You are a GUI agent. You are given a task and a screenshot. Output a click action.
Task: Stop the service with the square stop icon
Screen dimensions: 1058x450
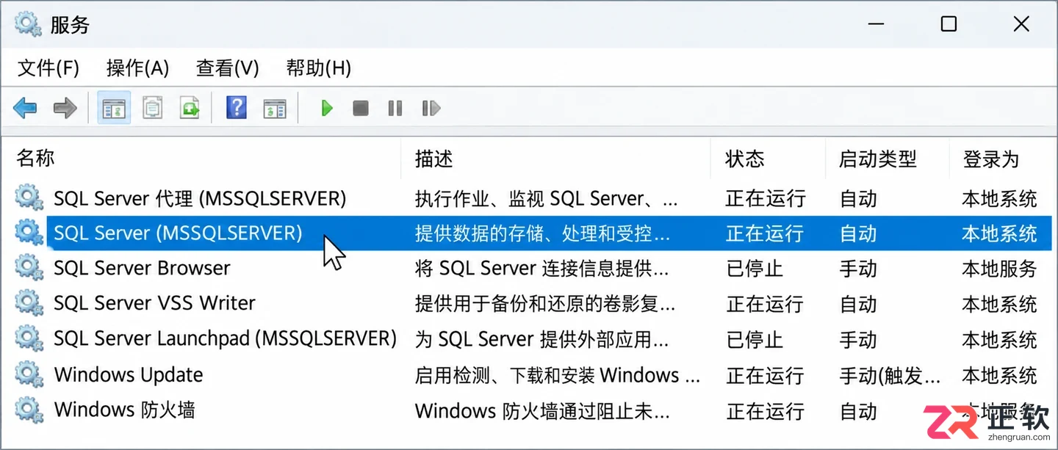(360, 109)
